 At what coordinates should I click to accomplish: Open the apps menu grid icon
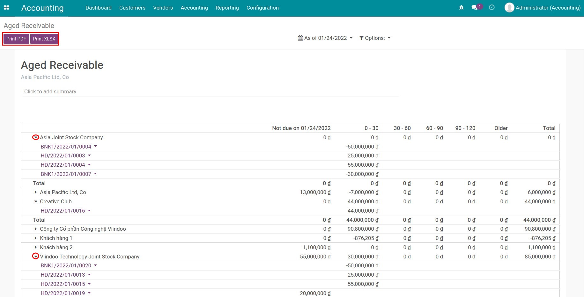(x=6, y=7)
